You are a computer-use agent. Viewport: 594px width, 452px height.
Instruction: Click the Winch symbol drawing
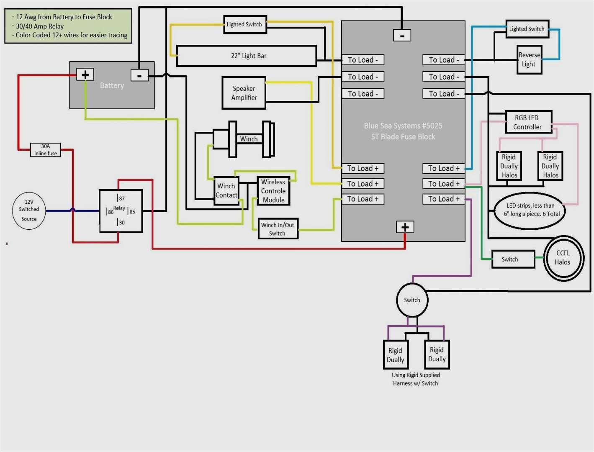coord(249,139)
